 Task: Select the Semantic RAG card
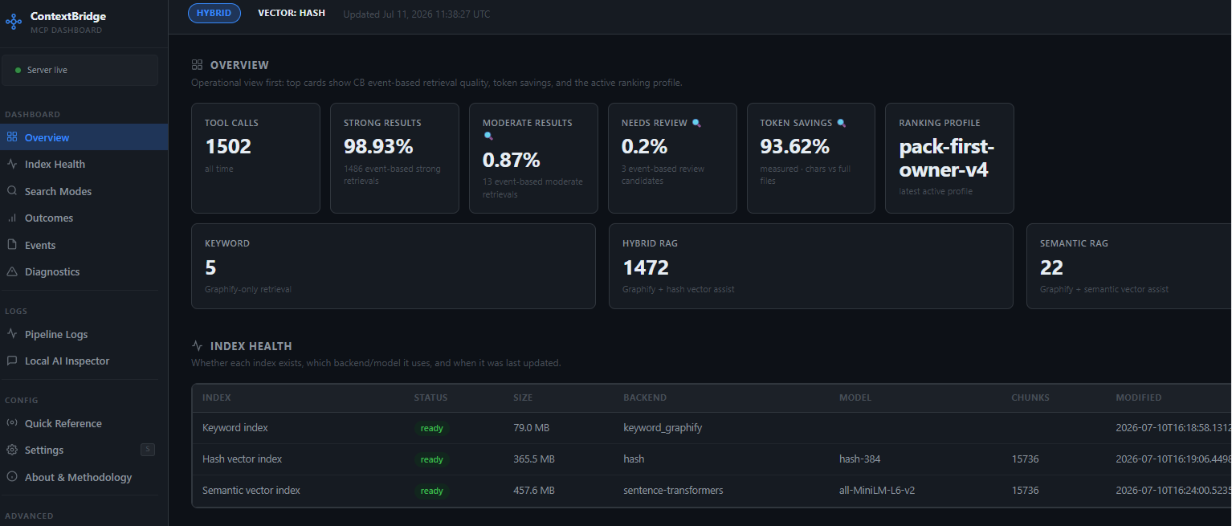(1129, 266)
